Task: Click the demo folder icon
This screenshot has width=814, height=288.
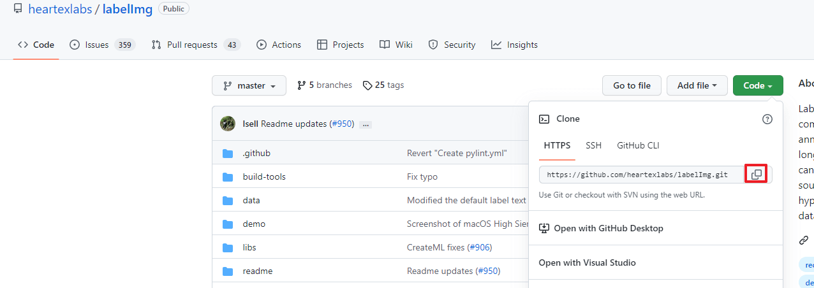Action: (228, 224)
